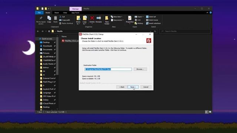Click the Back button in setup
Viewport: 237px width, 133px height.
point(122,87)
